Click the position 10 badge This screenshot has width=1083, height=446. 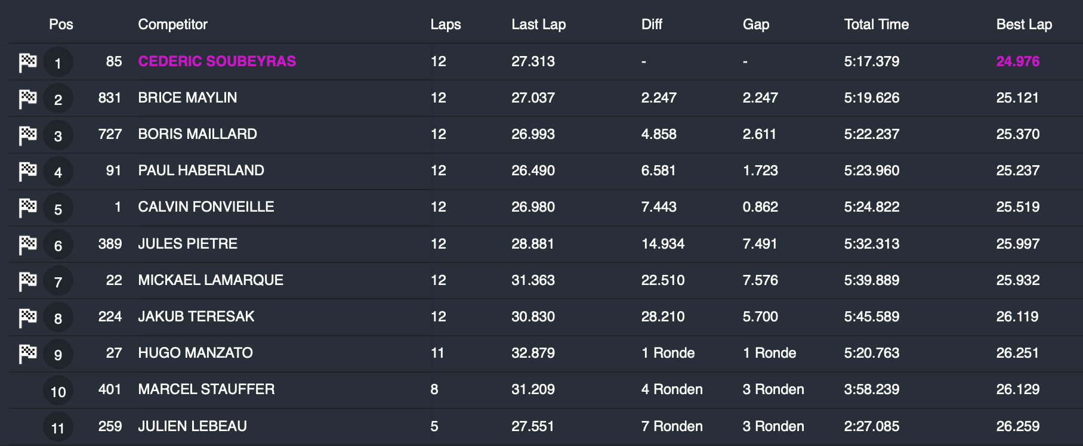click(x=58, y=391)
